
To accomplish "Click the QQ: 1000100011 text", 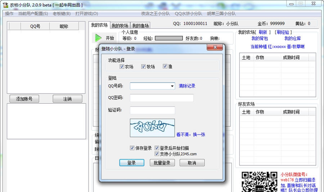I will 190,23.
